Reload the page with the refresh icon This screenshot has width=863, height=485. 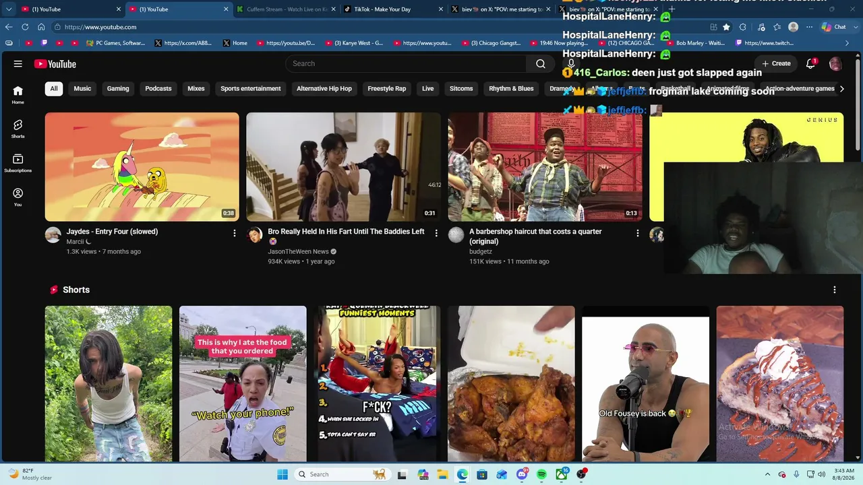tap(25, 27)
